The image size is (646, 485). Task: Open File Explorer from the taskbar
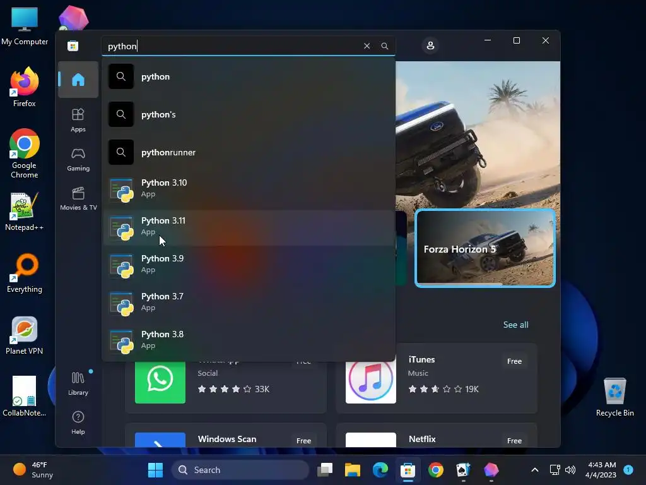coord(352,470)
